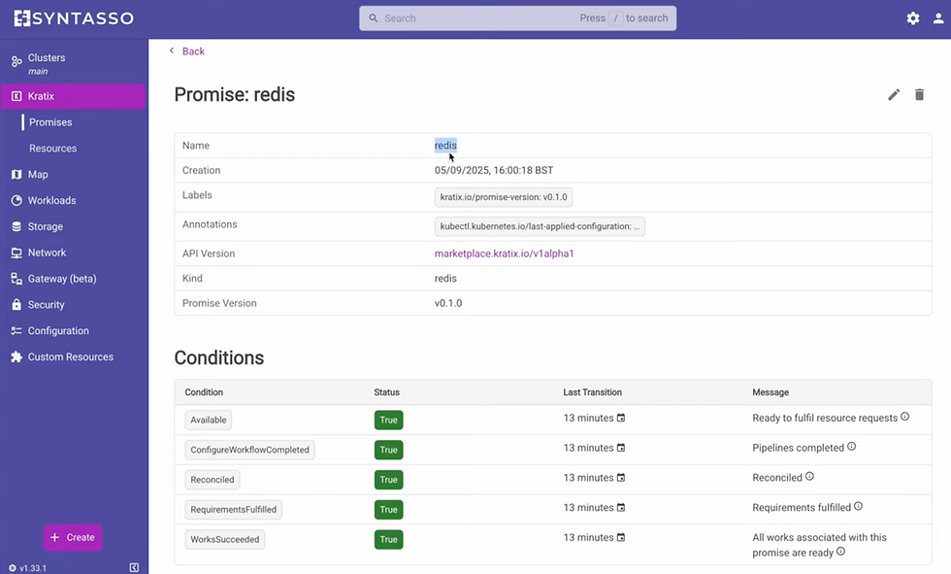Click info icon beside 'Ready to fulfil resource requests'
The width and height of the screenshot is (951, 574).
[x=904, y=417]
